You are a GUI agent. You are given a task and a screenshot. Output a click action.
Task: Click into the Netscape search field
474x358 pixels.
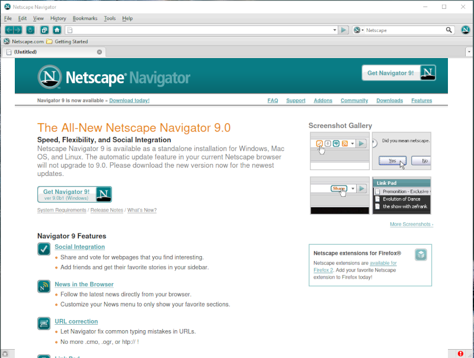click(x=405, y=30)
